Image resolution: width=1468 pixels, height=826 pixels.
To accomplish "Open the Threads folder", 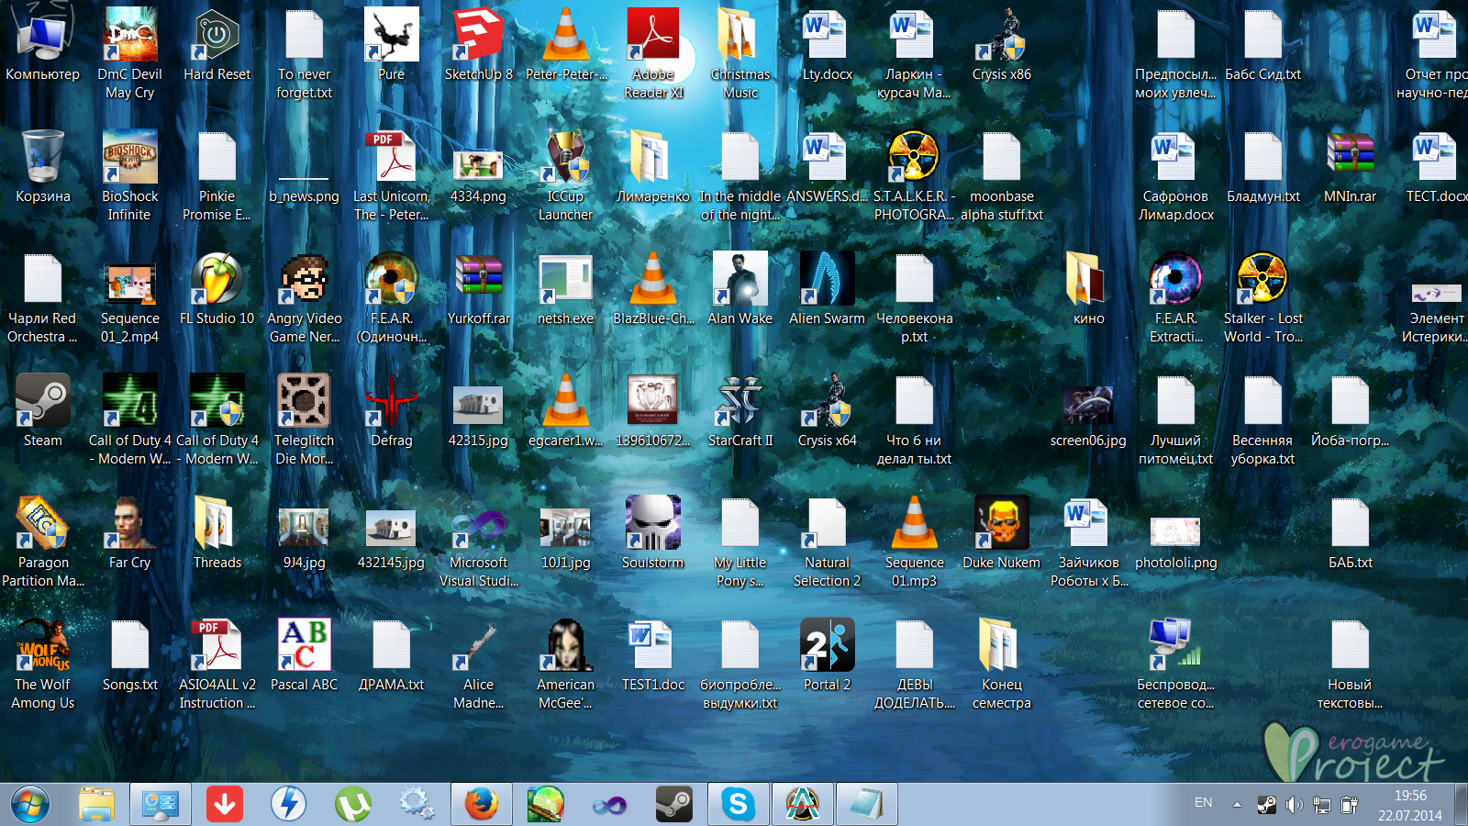I will pyautogui.click(x=217, y=532).
